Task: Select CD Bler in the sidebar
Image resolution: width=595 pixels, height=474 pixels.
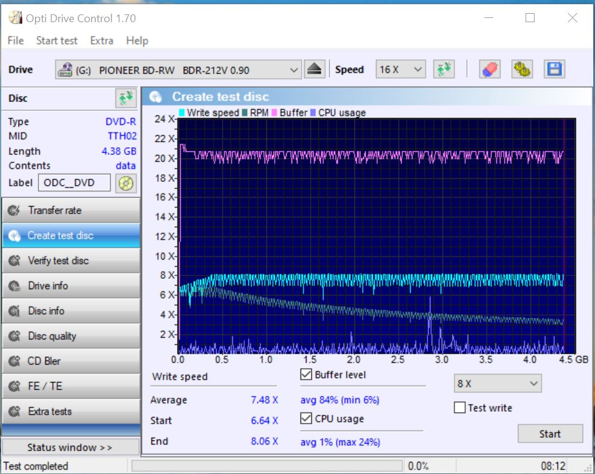Action: (71, 361)
